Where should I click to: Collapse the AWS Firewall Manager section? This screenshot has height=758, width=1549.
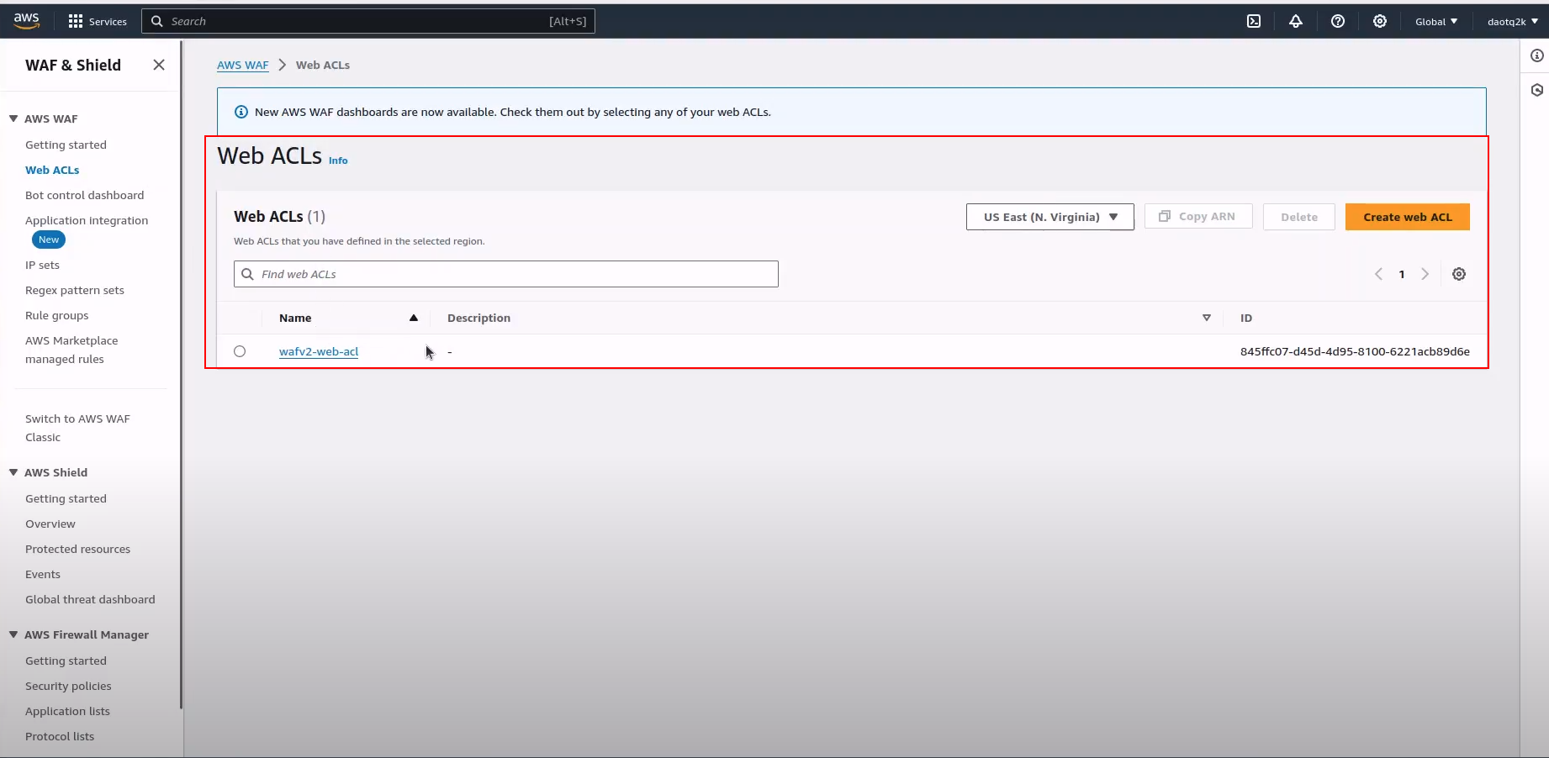tap(13, 634)
